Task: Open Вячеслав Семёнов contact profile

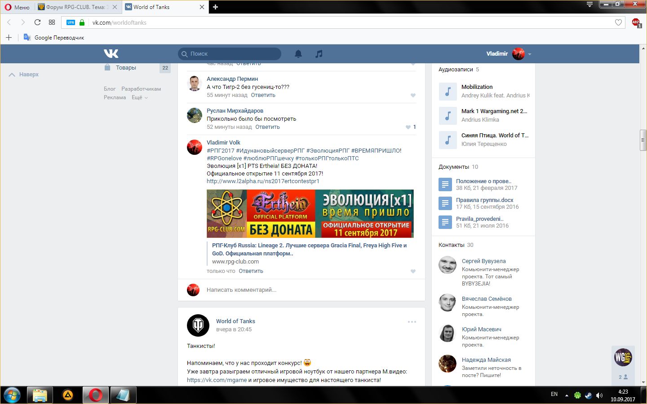Action: point(487,299)
